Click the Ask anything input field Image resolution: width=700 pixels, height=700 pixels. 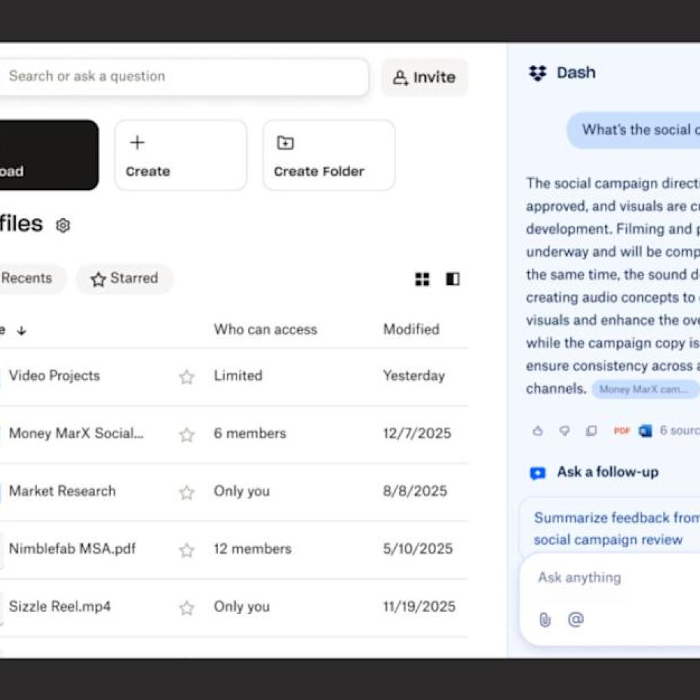tap(602, 578)
